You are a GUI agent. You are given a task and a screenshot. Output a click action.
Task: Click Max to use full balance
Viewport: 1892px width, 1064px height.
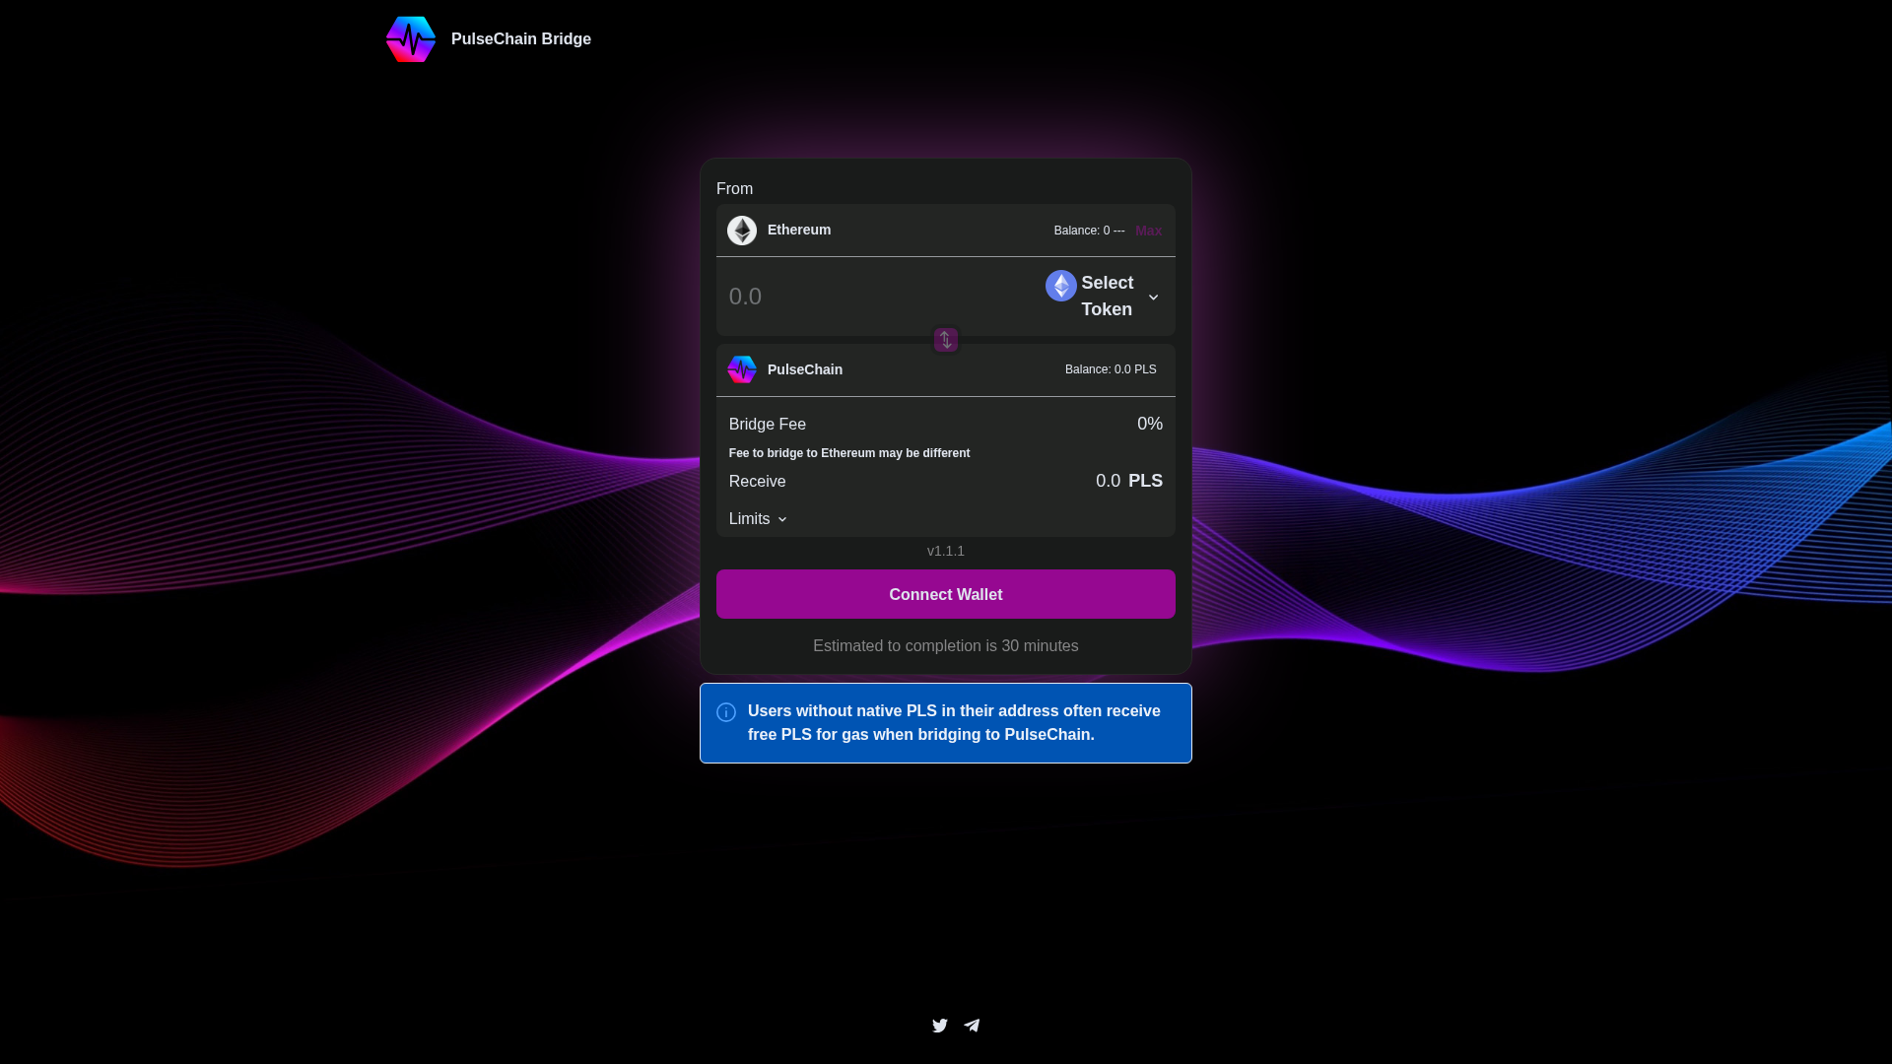[x=1148, y=231]
